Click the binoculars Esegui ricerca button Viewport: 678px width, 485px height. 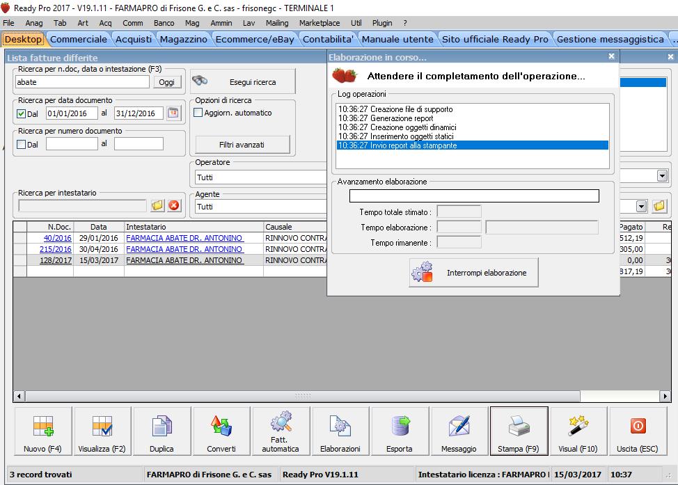(242, 81)
